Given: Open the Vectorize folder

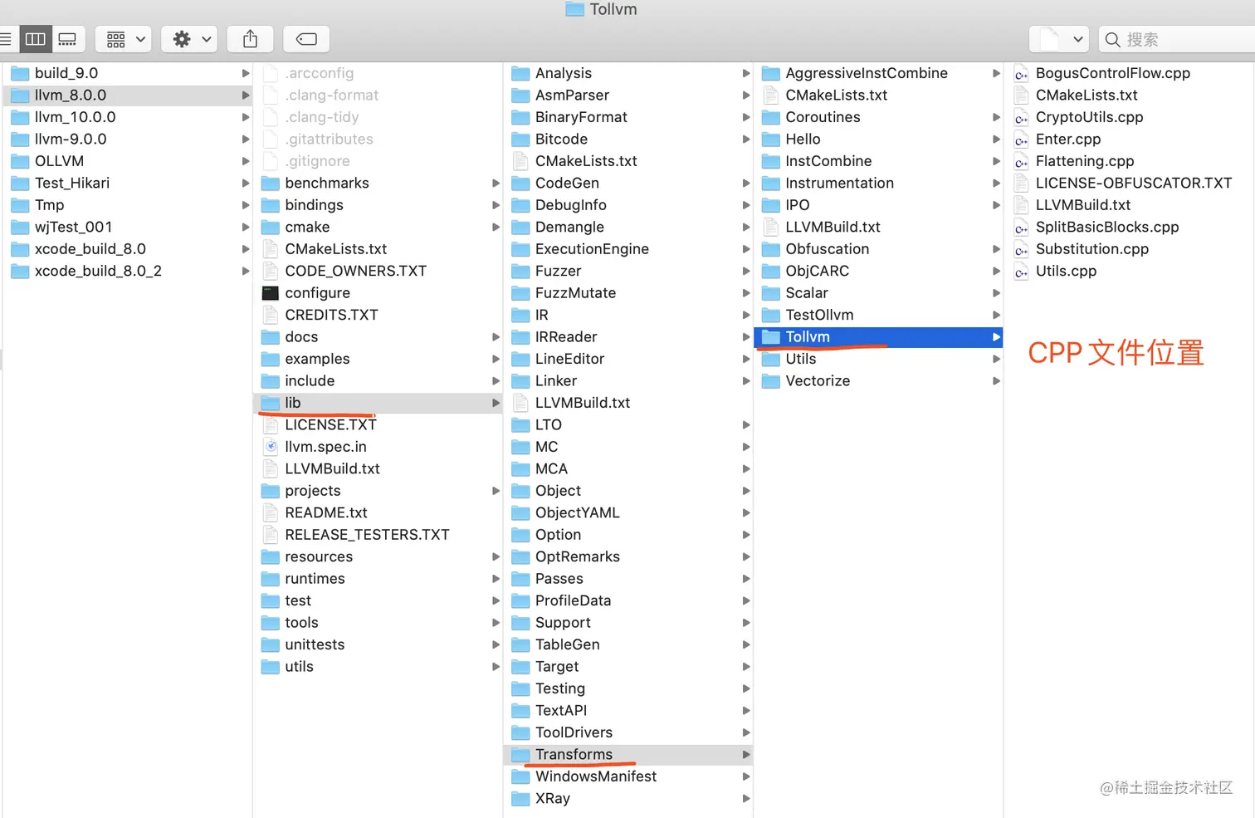Looking at the screenshot, I should 878,381.
